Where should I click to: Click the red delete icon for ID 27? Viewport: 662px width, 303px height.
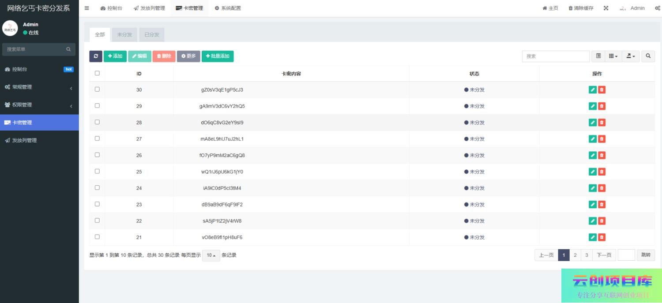(x=602, y=139)
